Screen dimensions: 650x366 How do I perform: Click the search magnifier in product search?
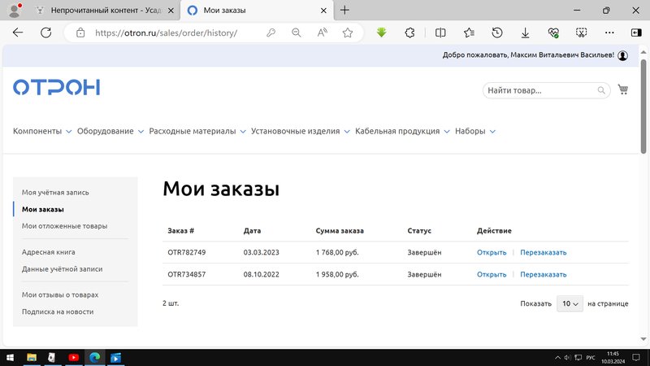601,90
